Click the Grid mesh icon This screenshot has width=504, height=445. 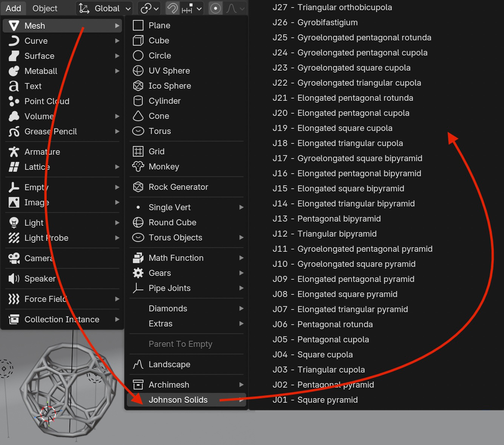[x=138, y=151]
